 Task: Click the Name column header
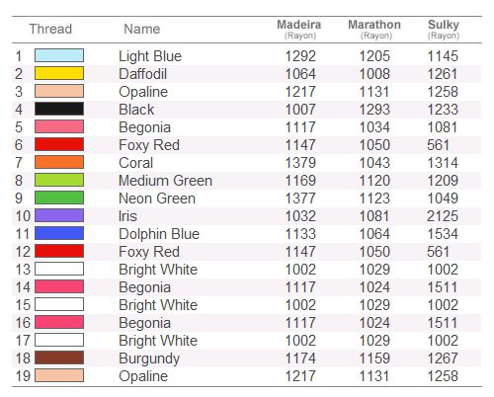[142, 29]
